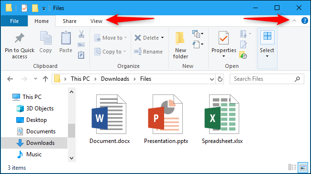
Task: Click the Cut scissors icon
Action: [81, 34]
